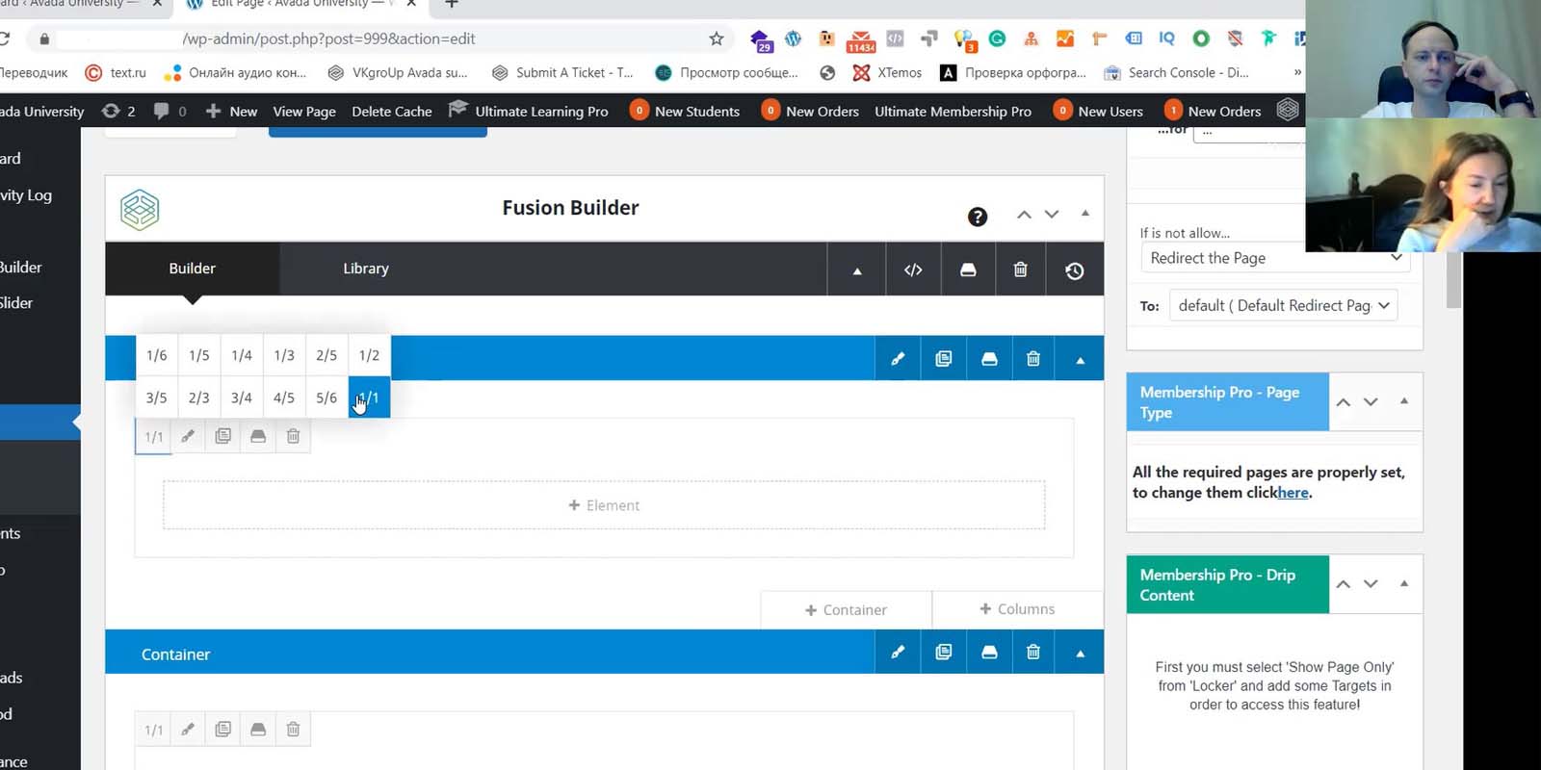Viewport: 1541px width, 770px height.
Task: Open the history clock icon in builder toolbar
Action: (x=1075, y=270)
